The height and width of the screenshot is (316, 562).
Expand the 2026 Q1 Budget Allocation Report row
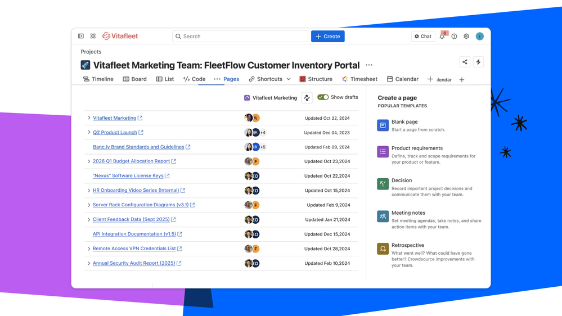point(89,161)
